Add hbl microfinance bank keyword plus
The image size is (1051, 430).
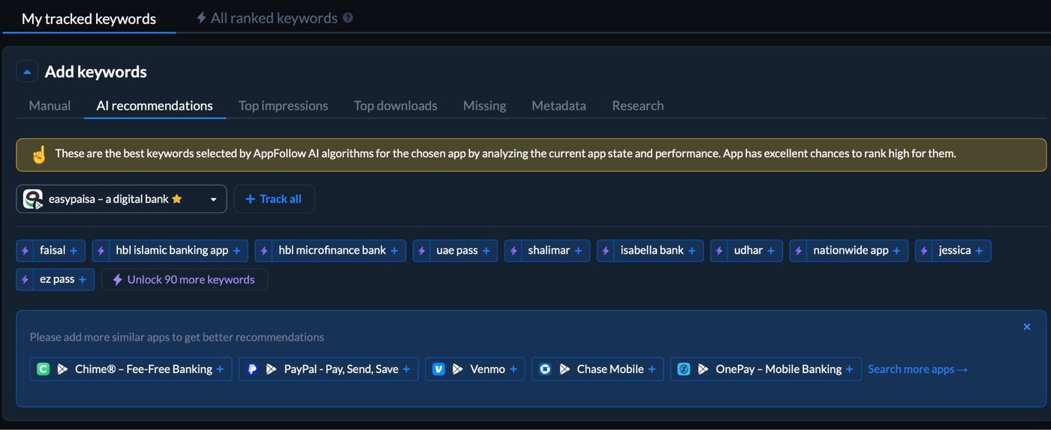tap(394, 251)
